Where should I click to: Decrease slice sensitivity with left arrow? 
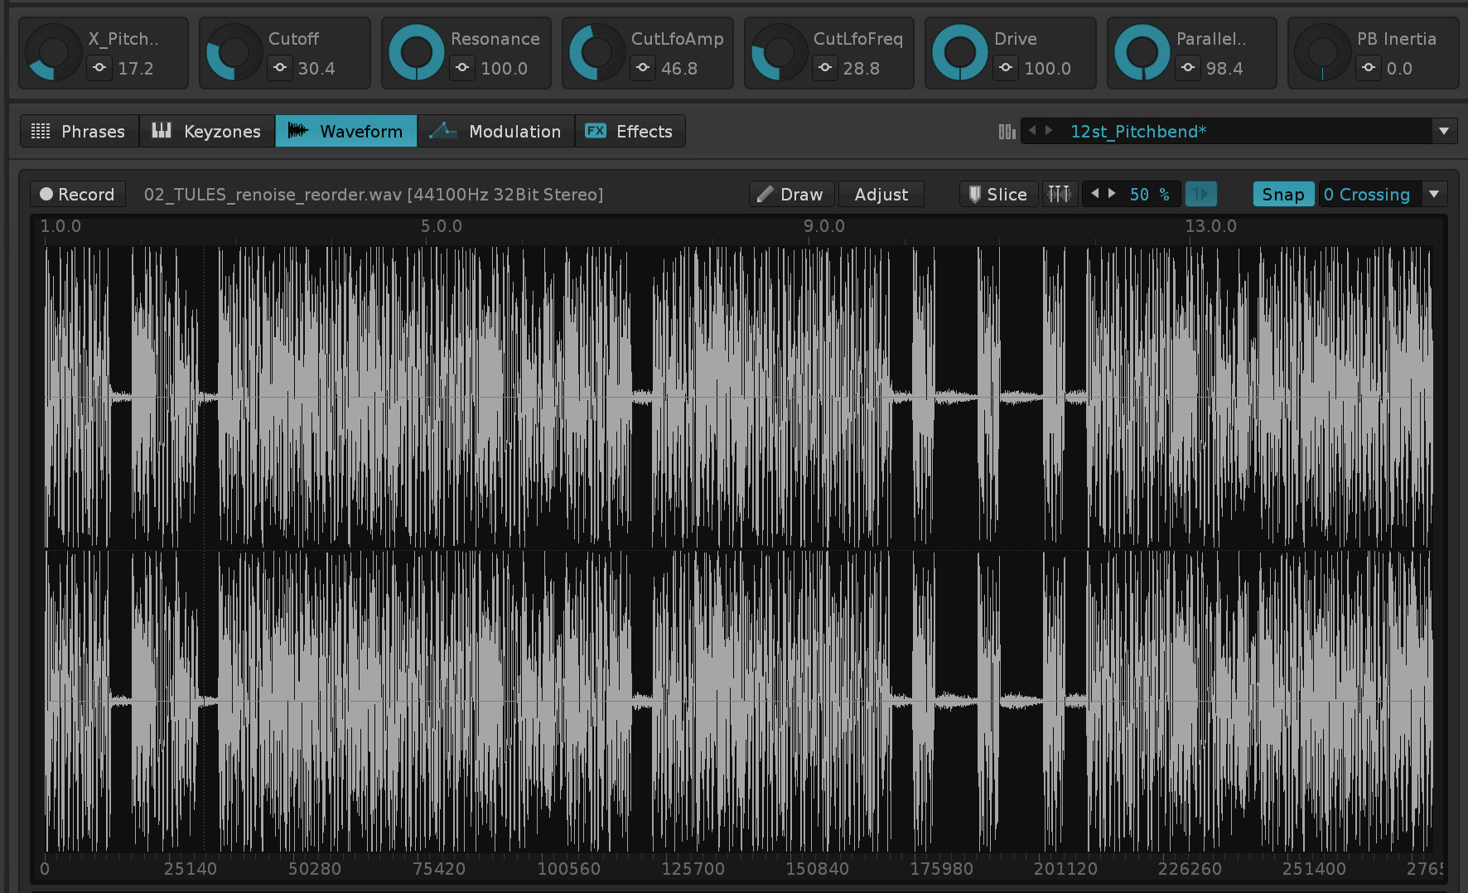point(1095,193)
